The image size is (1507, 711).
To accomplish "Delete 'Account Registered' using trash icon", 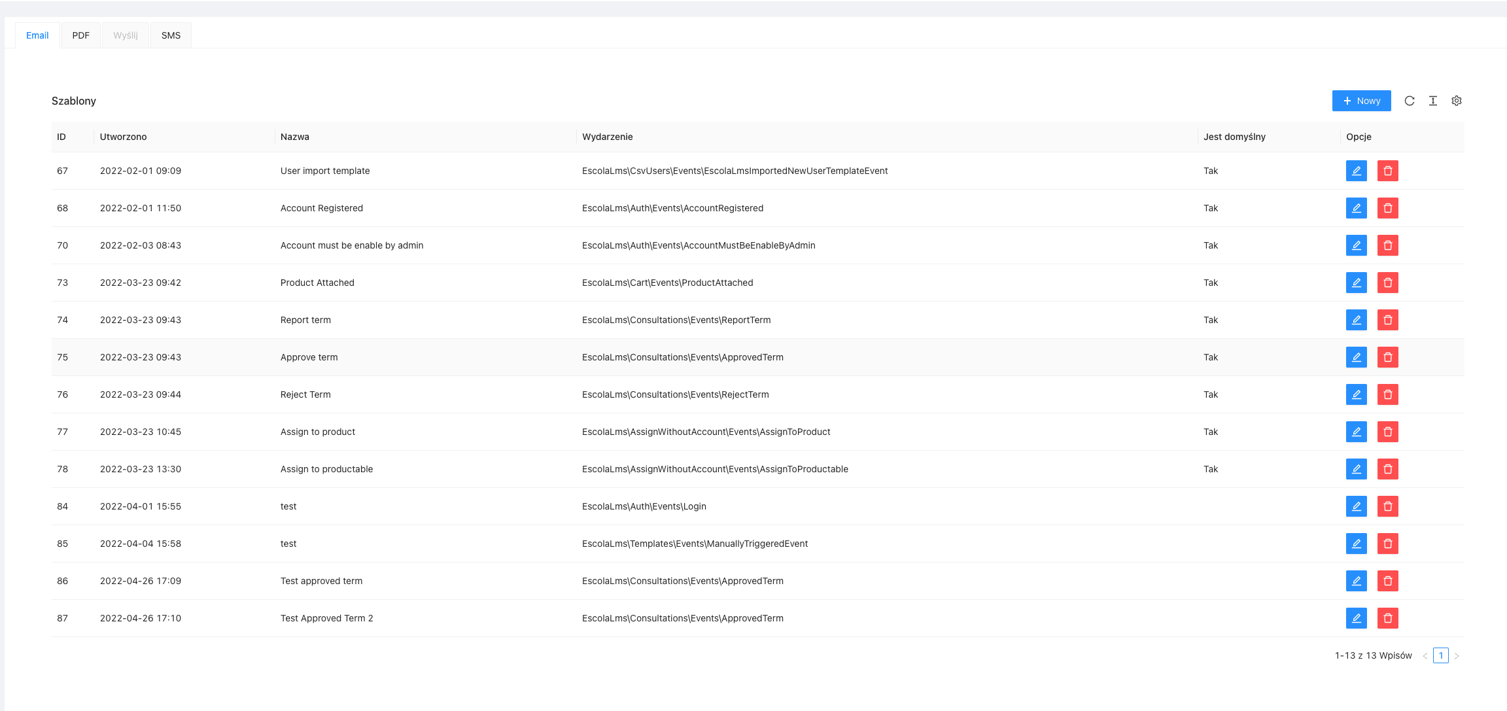I will point(1387,208).
